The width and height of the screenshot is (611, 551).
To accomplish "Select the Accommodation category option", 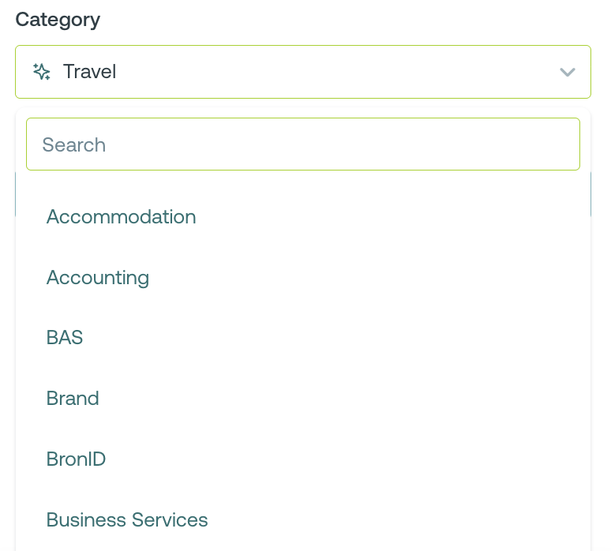I will (x=121, y=216).
